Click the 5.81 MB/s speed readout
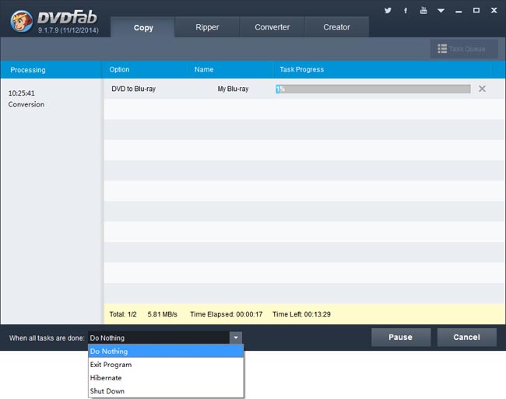Image resolution: width=506 pixels, height=399 pixels. 163,314
